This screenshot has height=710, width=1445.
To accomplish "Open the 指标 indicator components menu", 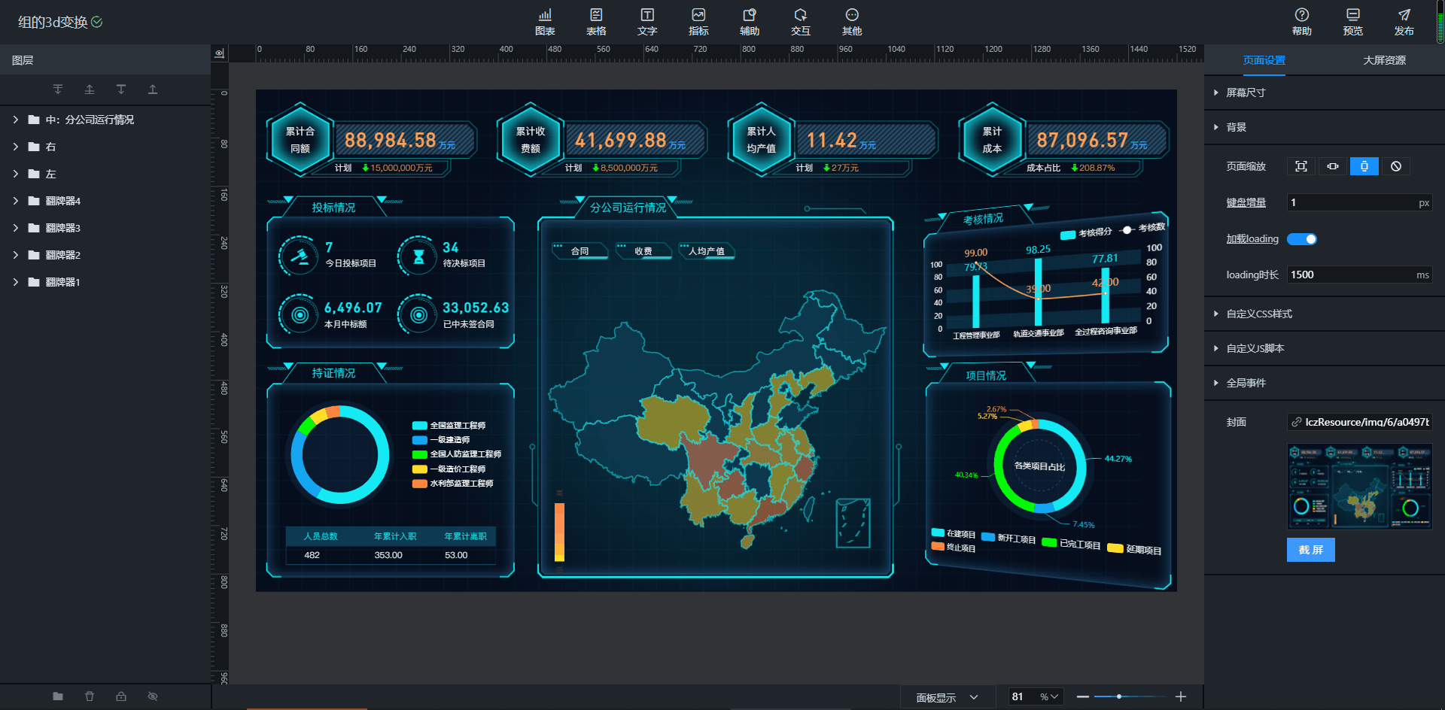I will (698, 22).
